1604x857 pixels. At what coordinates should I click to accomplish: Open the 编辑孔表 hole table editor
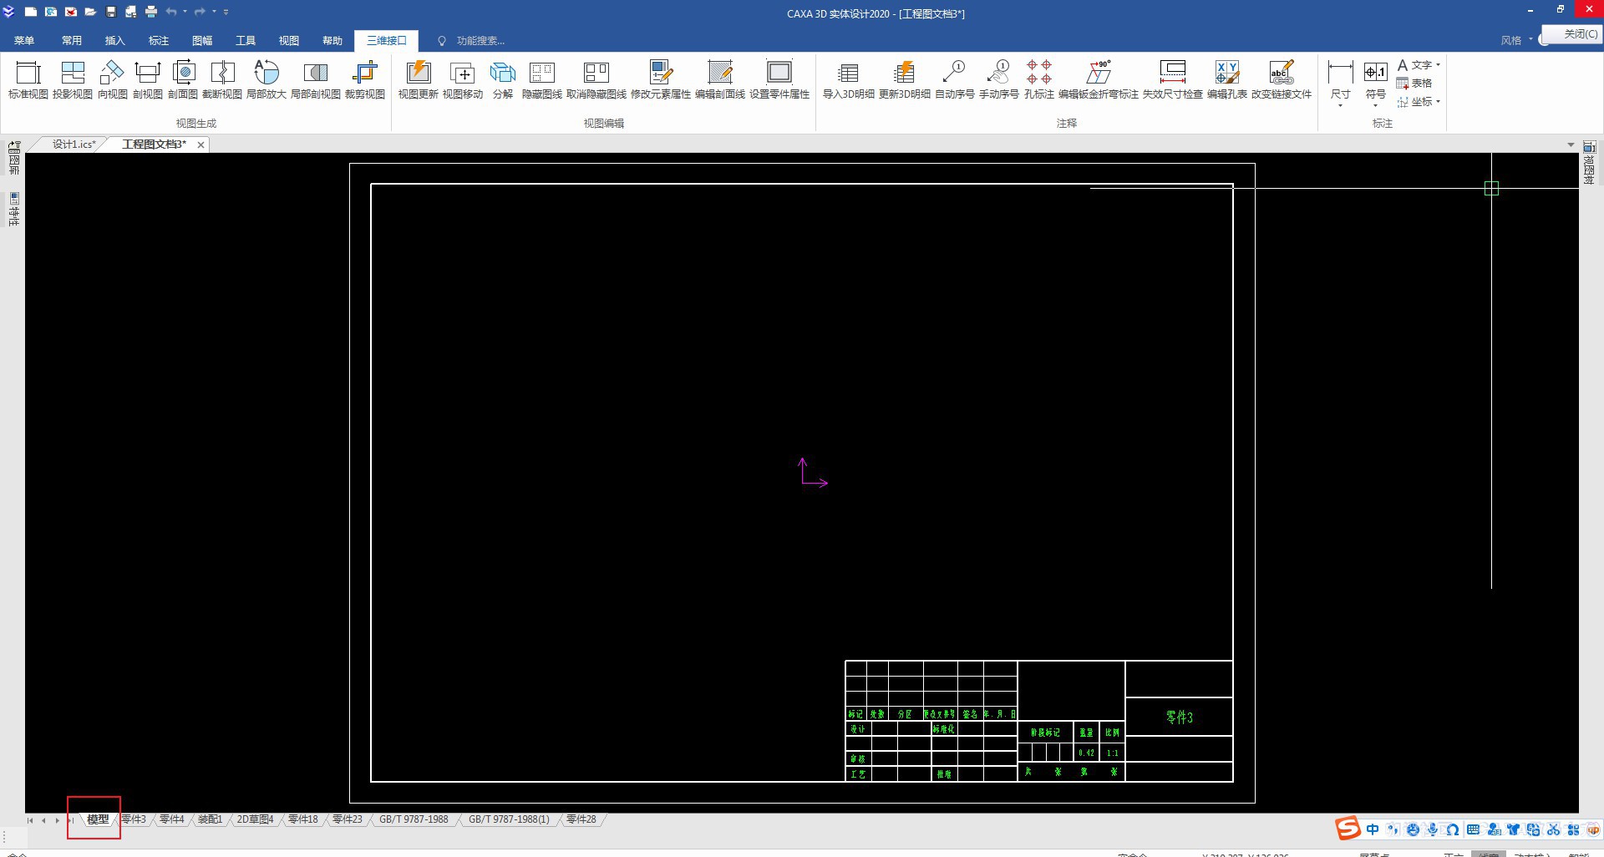coord(1226,79)
